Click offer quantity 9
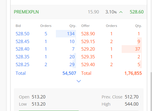This screenshot has height=111, width=152. point(139,42)
